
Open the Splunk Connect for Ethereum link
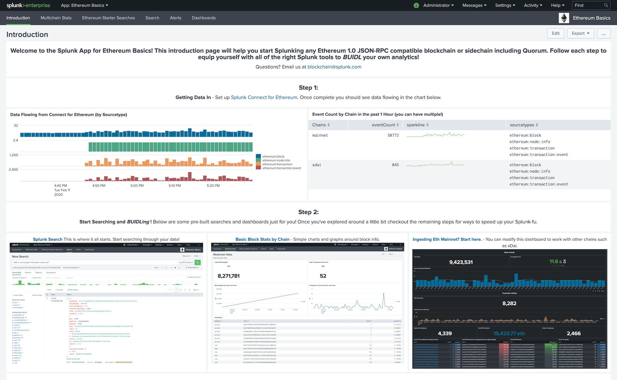264,97
